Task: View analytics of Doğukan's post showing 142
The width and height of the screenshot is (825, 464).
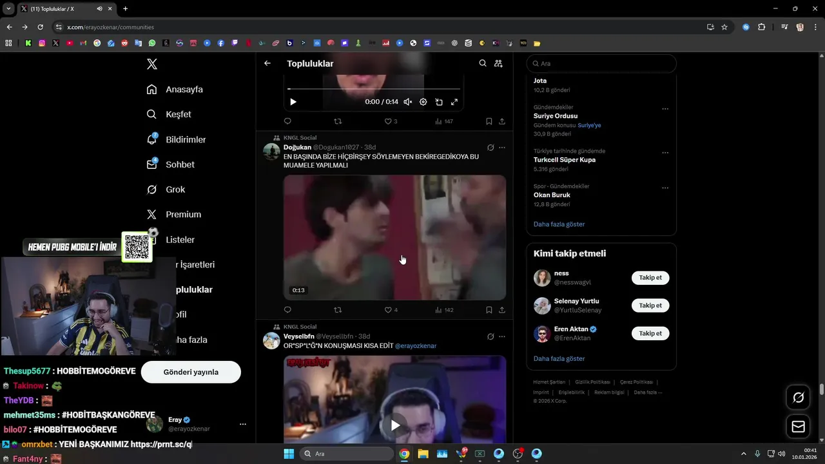Action: 444,310
